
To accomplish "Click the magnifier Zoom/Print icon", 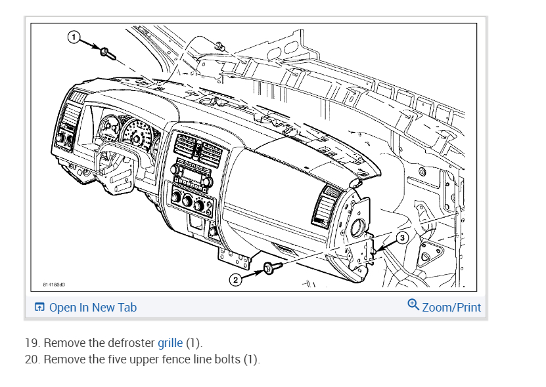I will click(x=413, y=304).
